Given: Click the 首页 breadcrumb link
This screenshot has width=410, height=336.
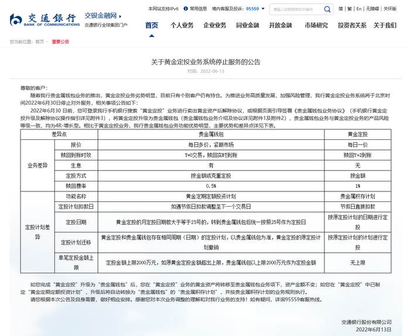Looking at the screenshot, I should (x=40, y=42).
